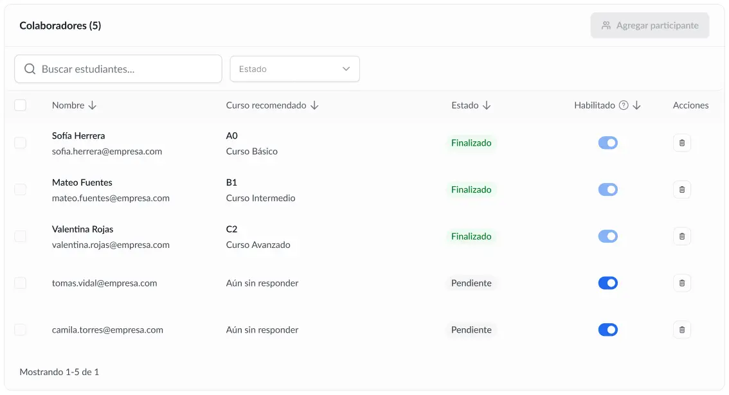Select Sofía Herrera's row checkbox
729x395 pixels.
coord(20,143)
